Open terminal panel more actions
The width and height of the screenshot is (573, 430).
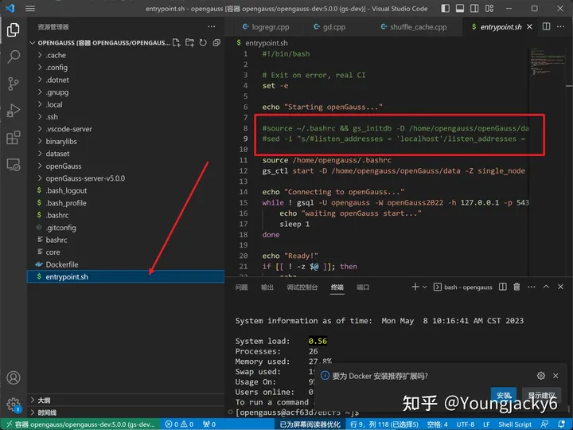tap(532, 287)
